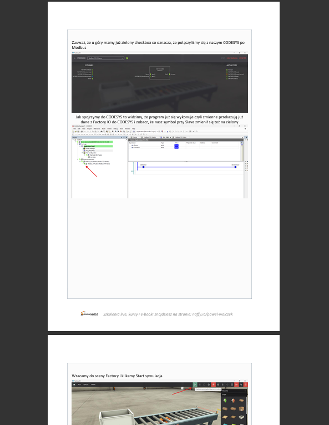Image resolution: width=329 pixels, height=425 pixels.
Task: Click the xSensor contact on ladder rung
Action: point(143,167)
